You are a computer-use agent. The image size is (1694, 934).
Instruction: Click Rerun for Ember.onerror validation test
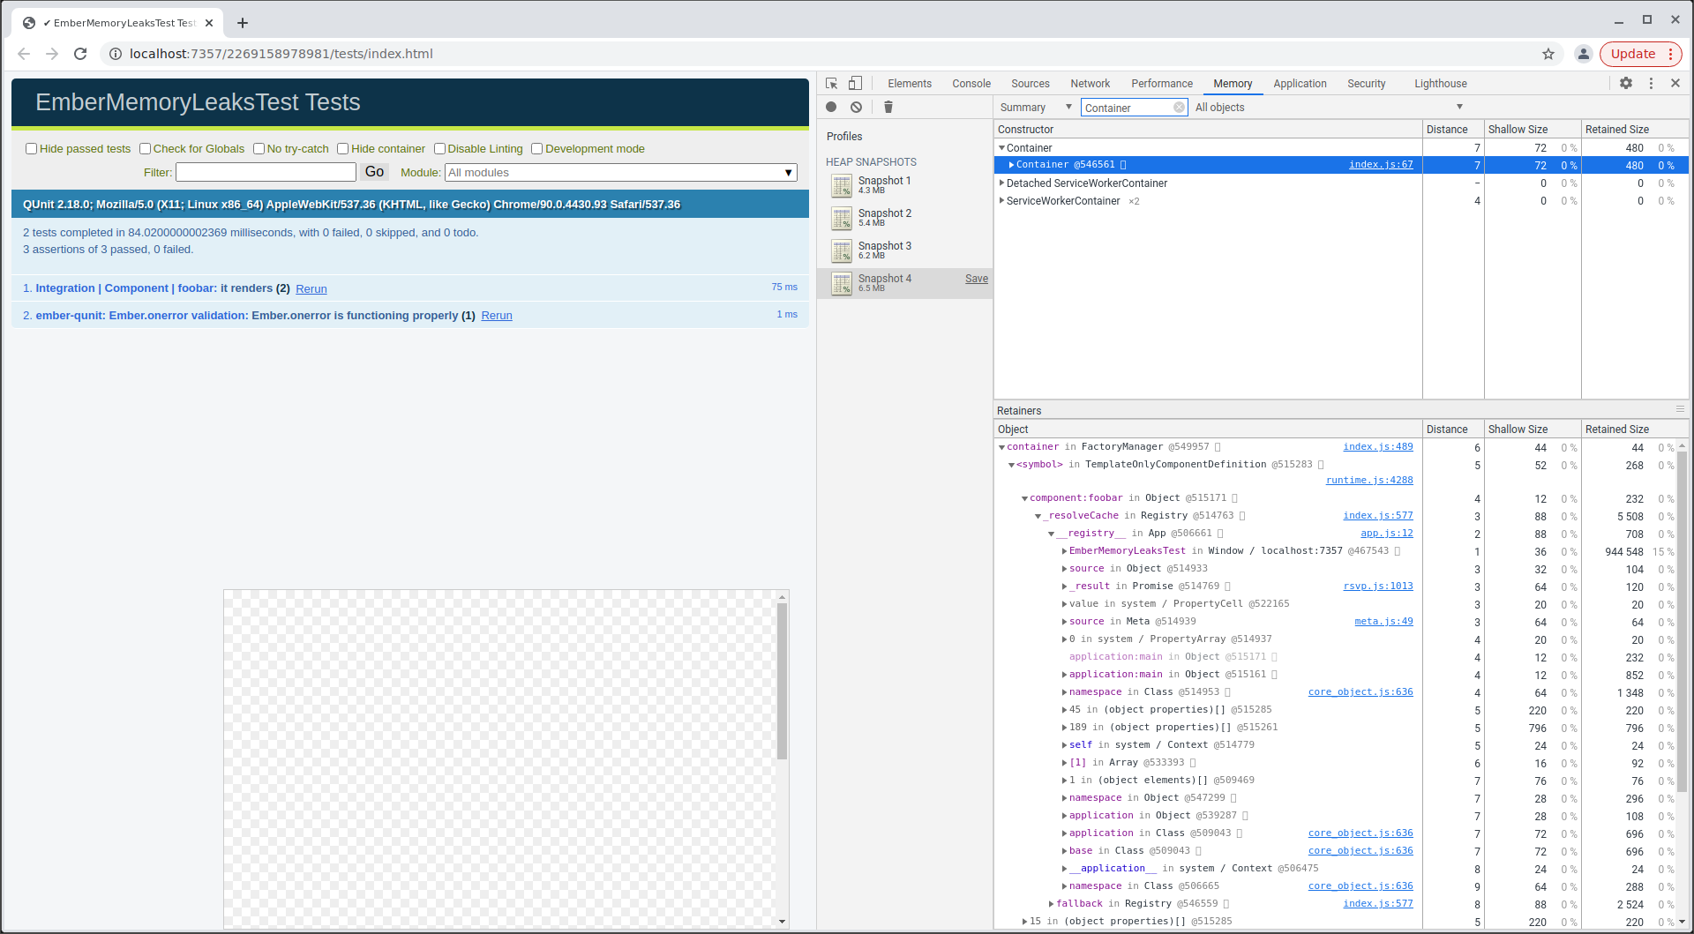click(x=497, y=316)
